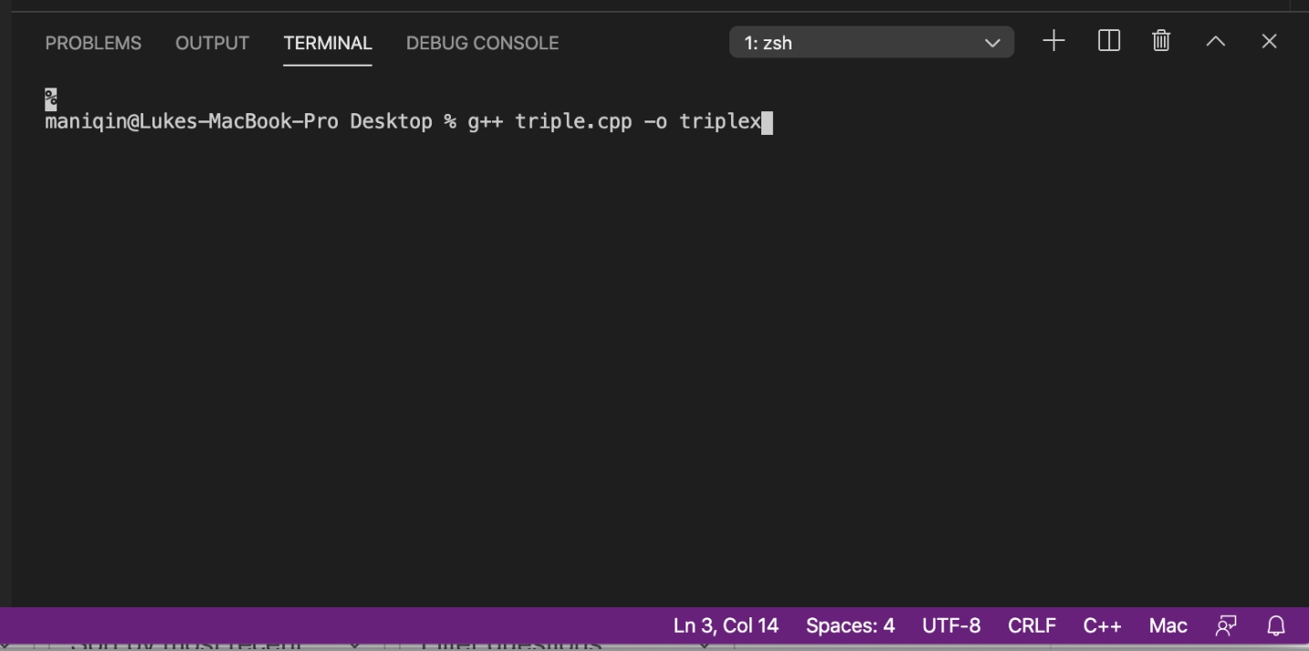Close the terminal panel with the X icon
The image size is (1309, 651).
[1269, 41]
